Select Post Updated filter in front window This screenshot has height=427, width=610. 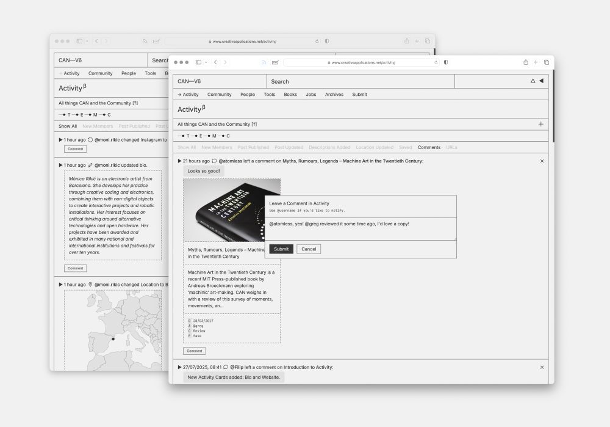289,147
